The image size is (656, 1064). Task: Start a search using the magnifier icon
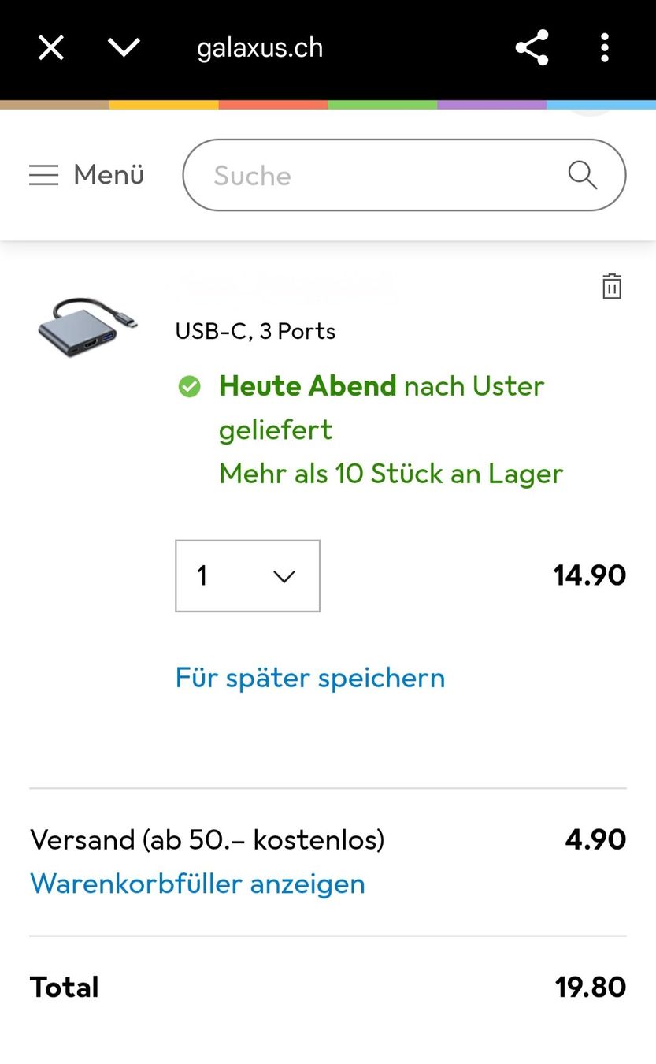coord(582,175)
